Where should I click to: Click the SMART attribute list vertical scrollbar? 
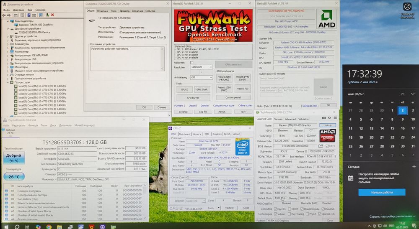145,201
